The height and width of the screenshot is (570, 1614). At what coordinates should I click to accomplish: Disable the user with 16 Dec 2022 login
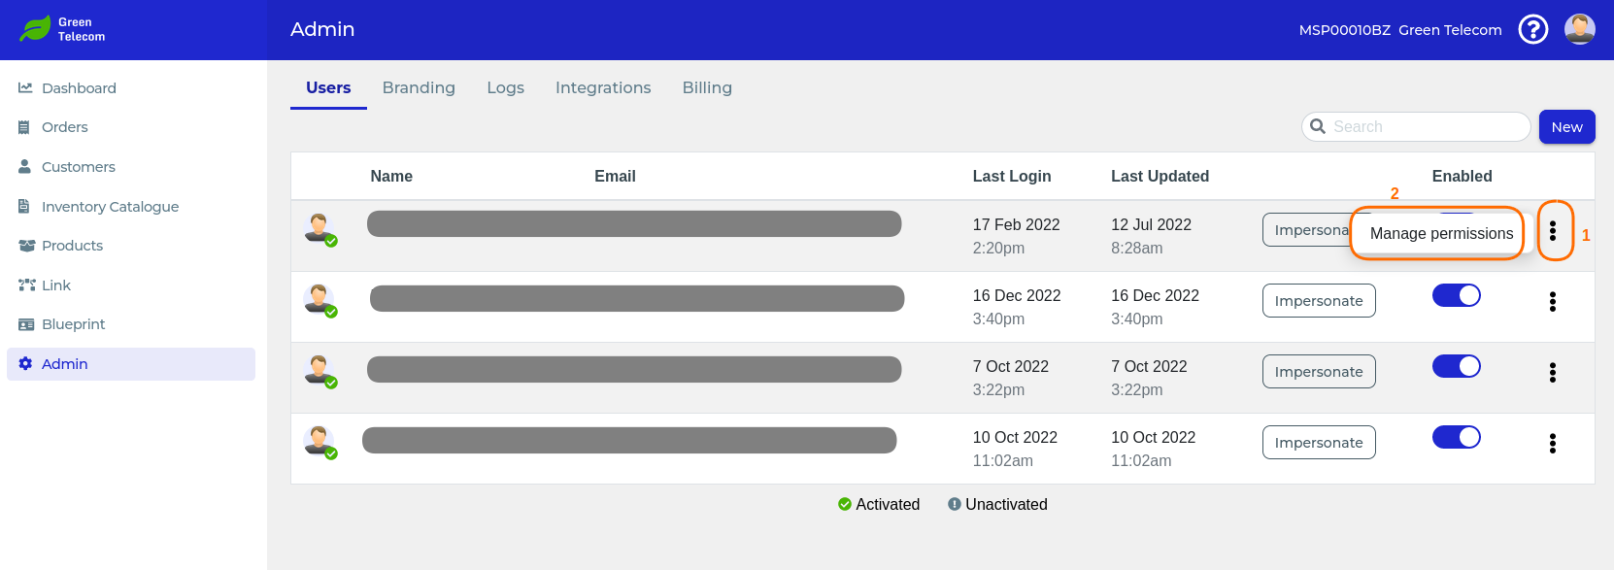pos(1456,295)
